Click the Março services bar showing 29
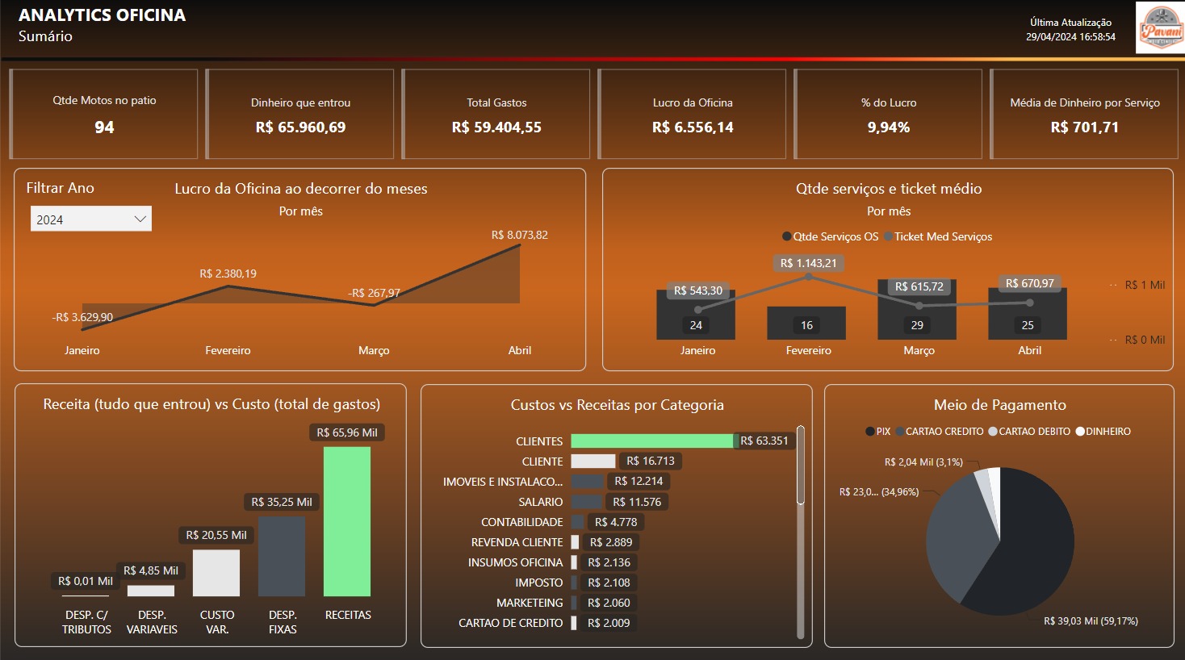 [917, 311]
